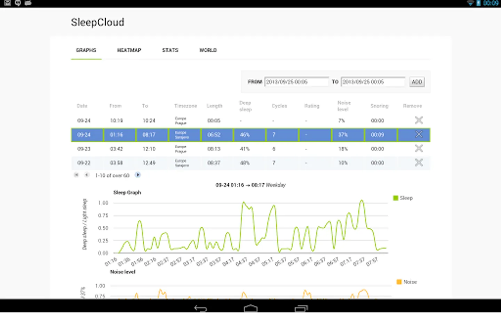Focus the TO date field
501x313 pixels.
[x=373, y=82]
